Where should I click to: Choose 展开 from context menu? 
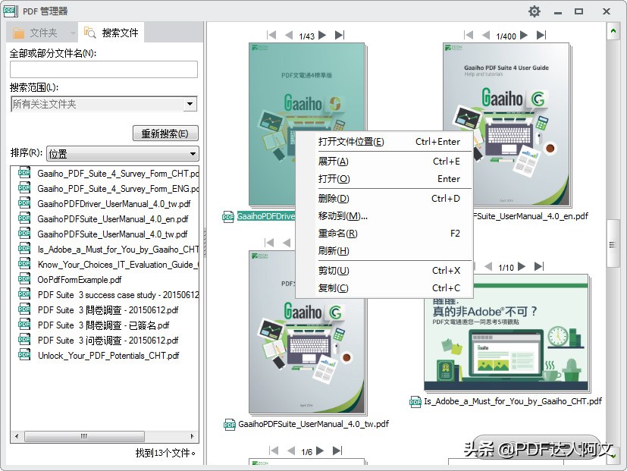point(384,162)
